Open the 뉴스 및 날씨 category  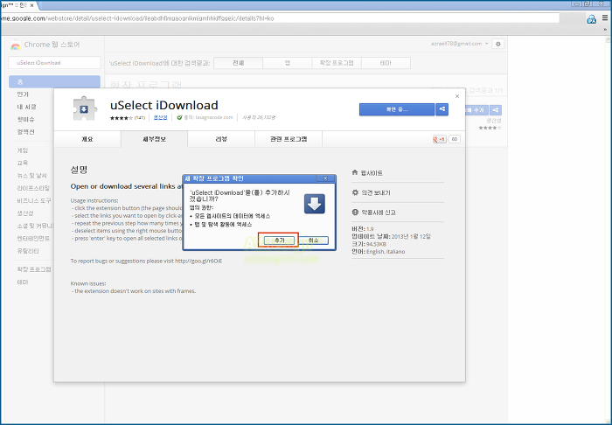(x=31, y=176)
